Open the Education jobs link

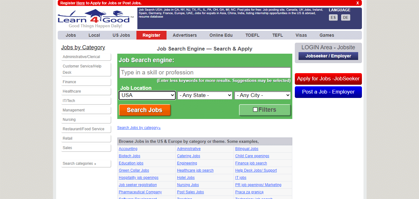[x=131, y=163]
